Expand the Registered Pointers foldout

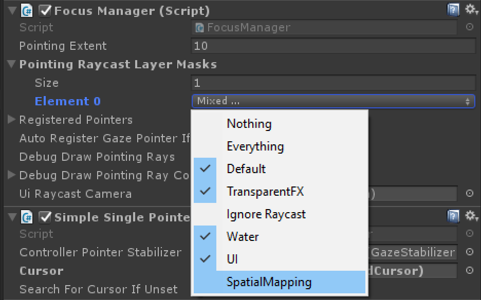[x=11, y=120]
